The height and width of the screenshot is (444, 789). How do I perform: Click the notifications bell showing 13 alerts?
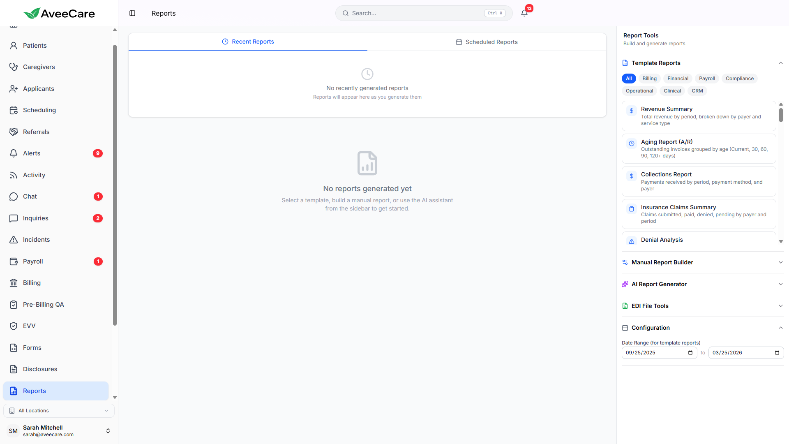pos(524,13)
